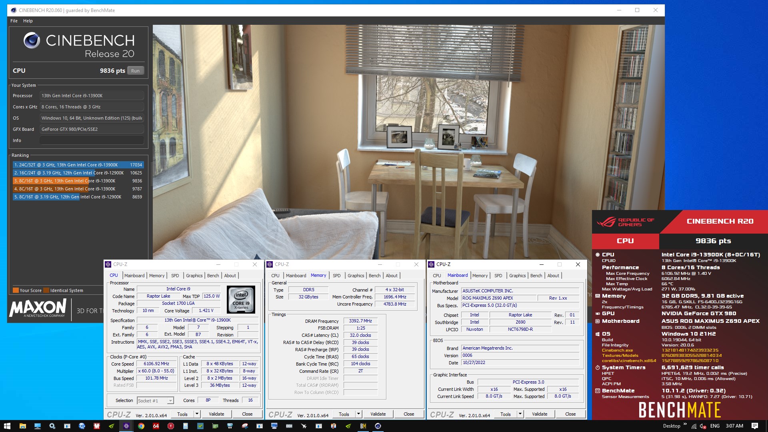This screenshot has height=432, width=768.
Task: Click the Chrome icon in the taskbar
Action: (x=141, y=426)
